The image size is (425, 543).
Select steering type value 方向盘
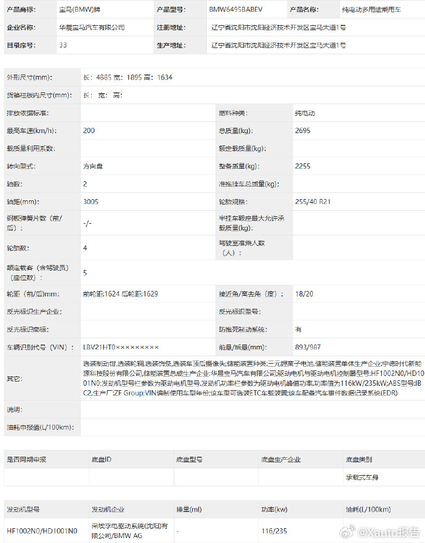(x=93, y=166)
